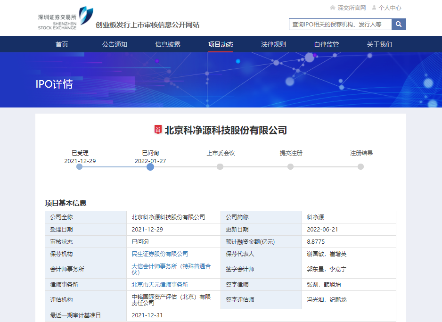Open the 公告通知 menu
Viewport: 442px width, 322px height.
[115, 44]
